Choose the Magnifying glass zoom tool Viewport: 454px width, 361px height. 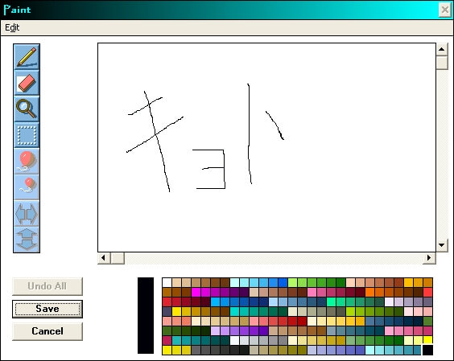[x=27, y=109]
